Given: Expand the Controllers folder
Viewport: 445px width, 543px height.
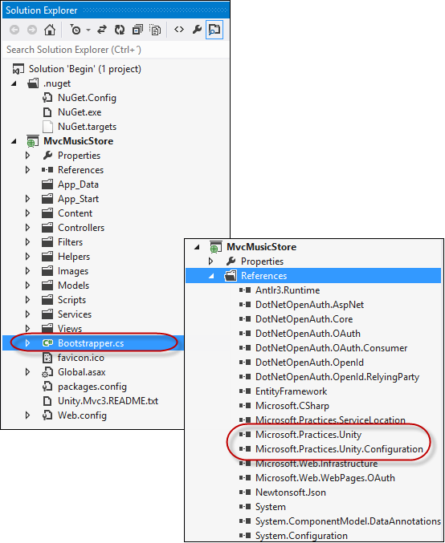Looking at the screenshot, I should tap(28, 228).
